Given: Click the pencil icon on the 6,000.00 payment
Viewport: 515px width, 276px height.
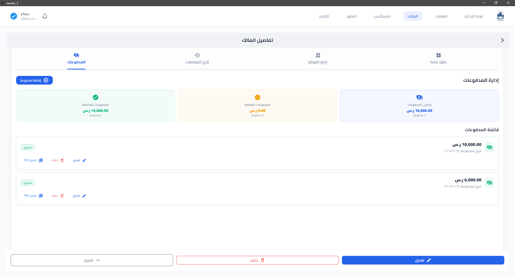Looking at the screenshot, I should [84, 196].
